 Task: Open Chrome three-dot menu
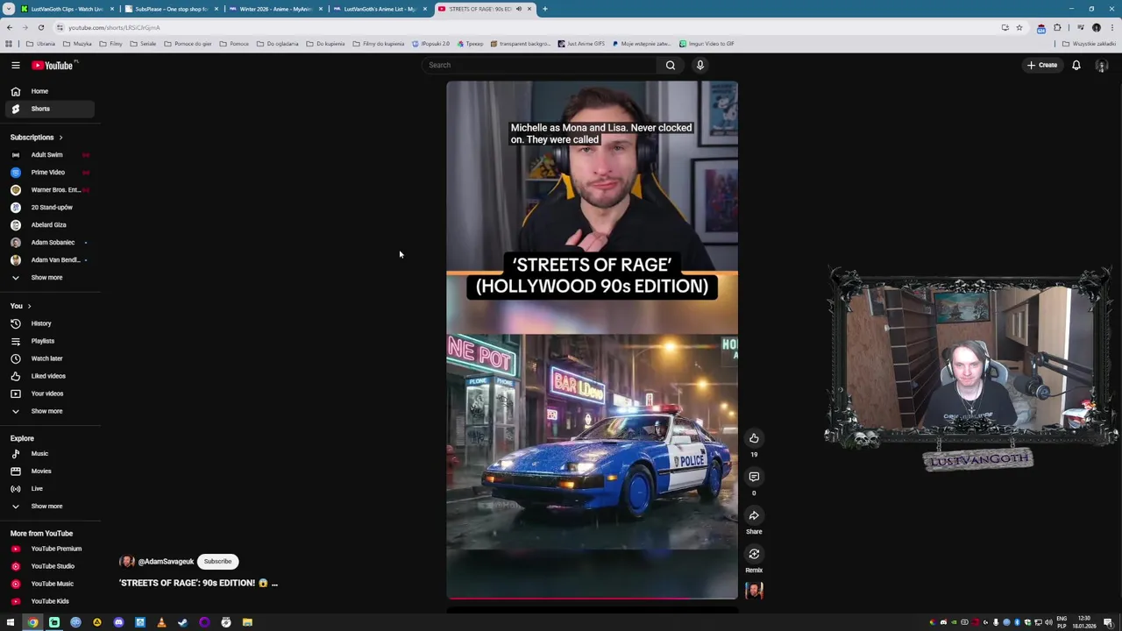click(1111, 27)
